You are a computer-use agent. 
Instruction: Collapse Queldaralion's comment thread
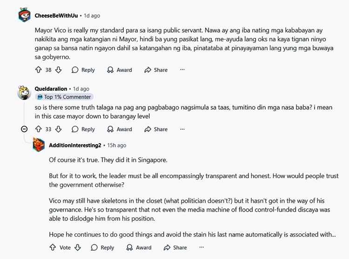(24, 129)
